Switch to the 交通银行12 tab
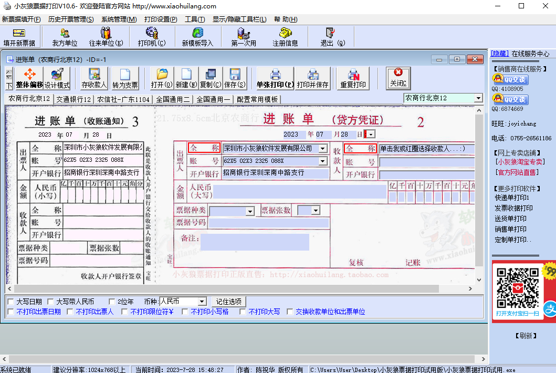Screen dimensions: 556x373 click(74, 99)
